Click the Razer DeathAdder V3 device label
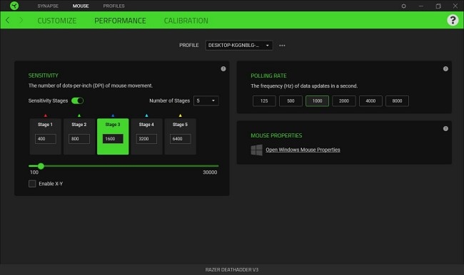The height and width of the screenshot is (275, 464). click(232, 270)
